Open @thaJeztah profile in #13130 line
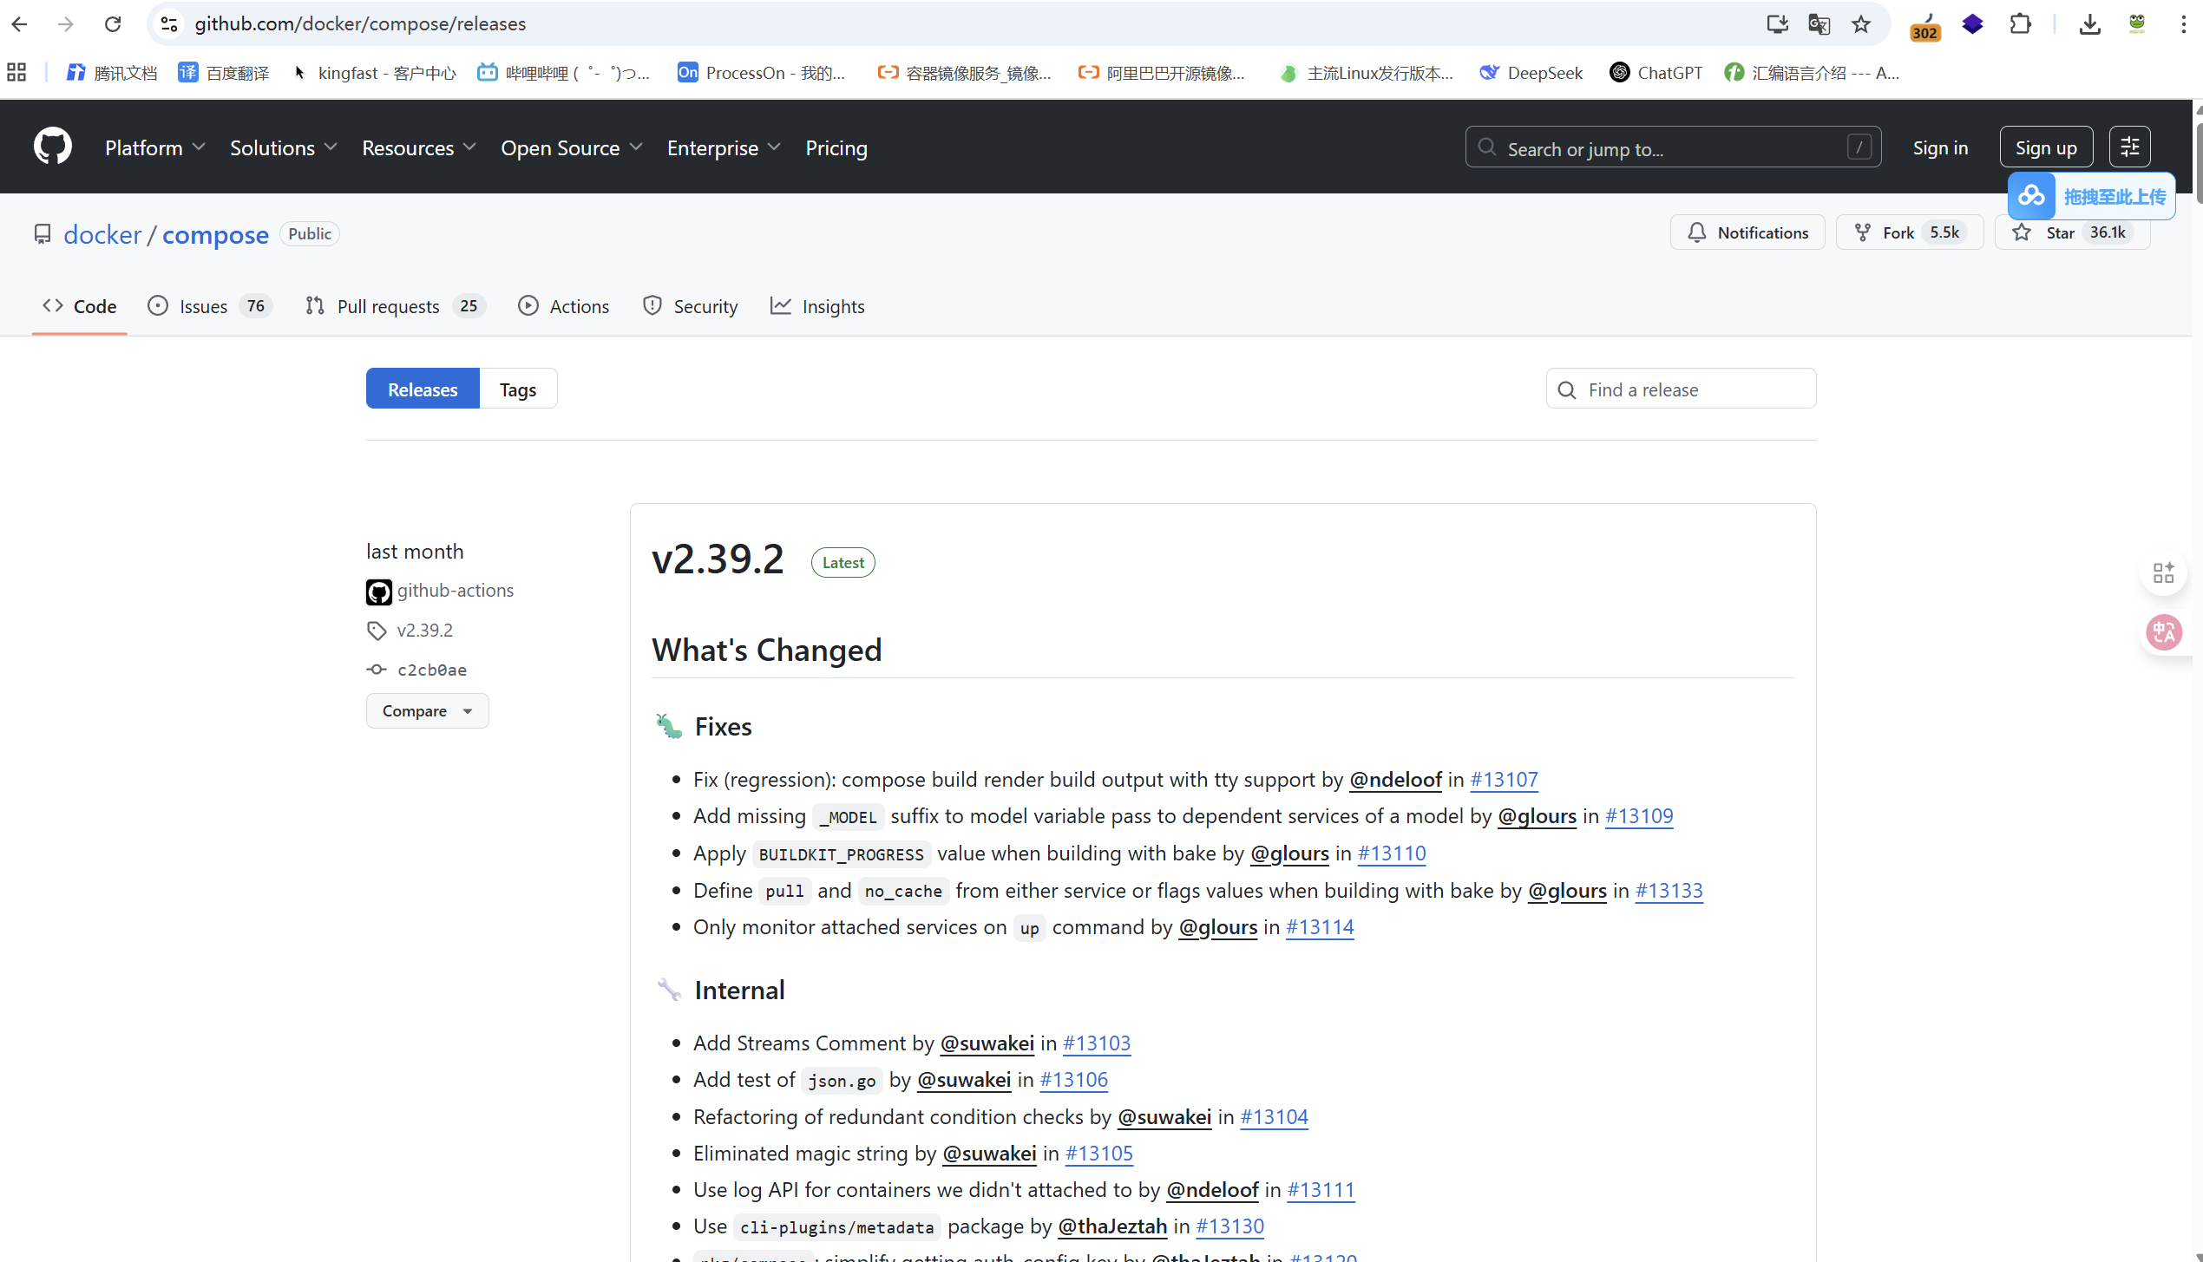This screenshot has height=1262, width=2203. 1112,1226
